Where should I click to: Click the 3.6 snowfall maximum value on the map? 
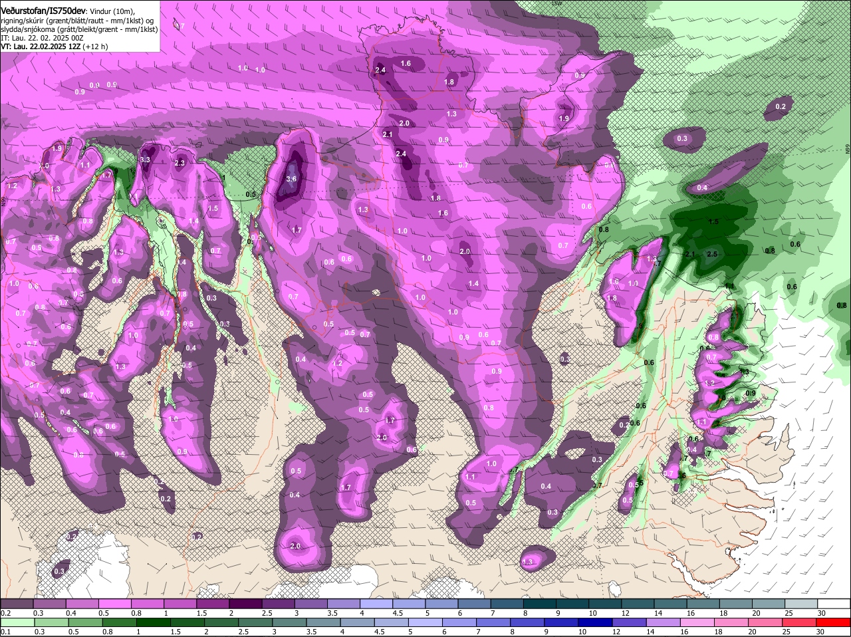291,179
